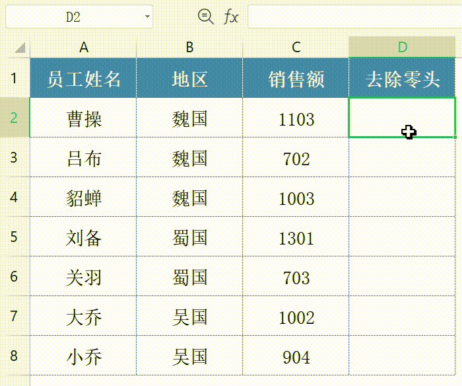The width and height of the screenshot is (462, 386).
Task: Select the sales value 703
Action: [296, 276]
